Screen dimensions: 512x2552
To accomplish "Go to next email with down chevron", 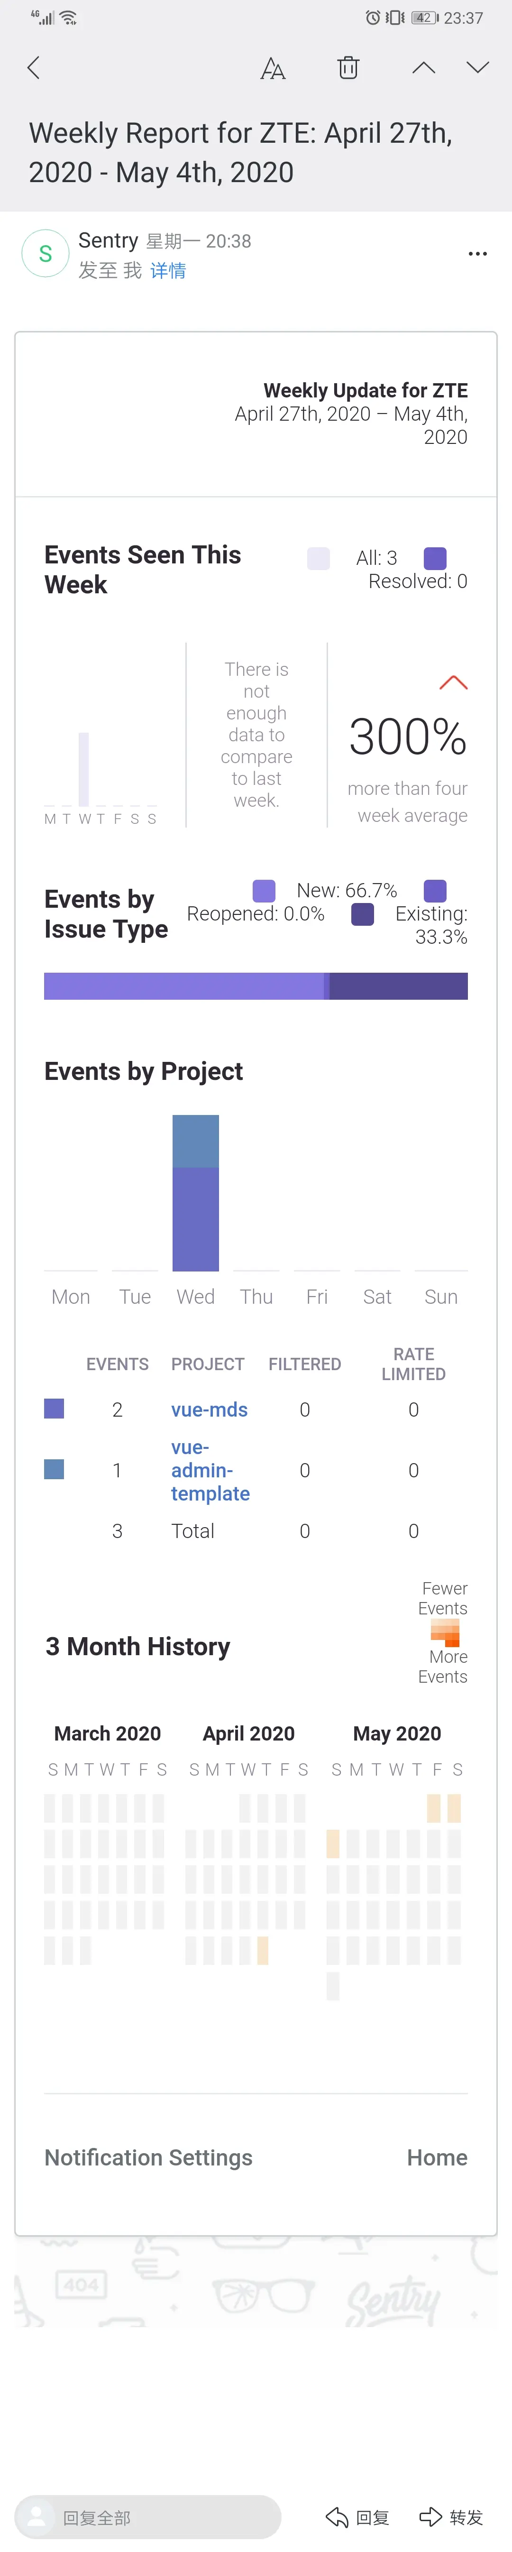I will point(477,67).
